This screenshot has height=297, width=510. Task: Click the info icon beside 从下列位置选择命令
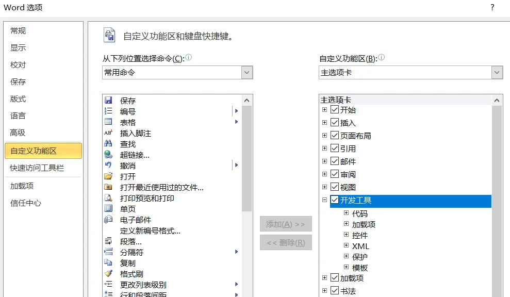[x=188, y=57]
